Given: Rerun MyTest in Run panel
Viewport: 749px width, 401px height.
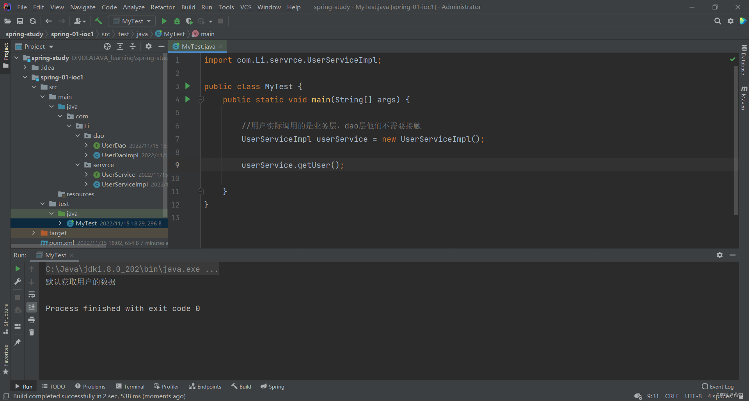Looking at the screenshot, I should pos(18,269).
